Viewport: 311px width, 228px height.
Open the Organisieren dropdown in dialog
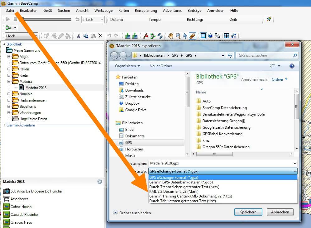[127, 66]
